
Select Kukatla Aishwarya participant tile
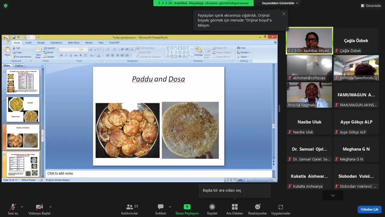310,176
